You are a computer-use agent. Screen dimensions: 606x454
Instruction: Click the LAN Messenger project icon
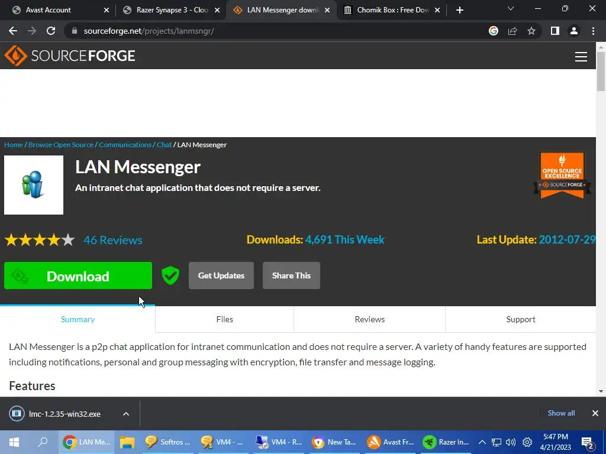(x=34, y=185)
